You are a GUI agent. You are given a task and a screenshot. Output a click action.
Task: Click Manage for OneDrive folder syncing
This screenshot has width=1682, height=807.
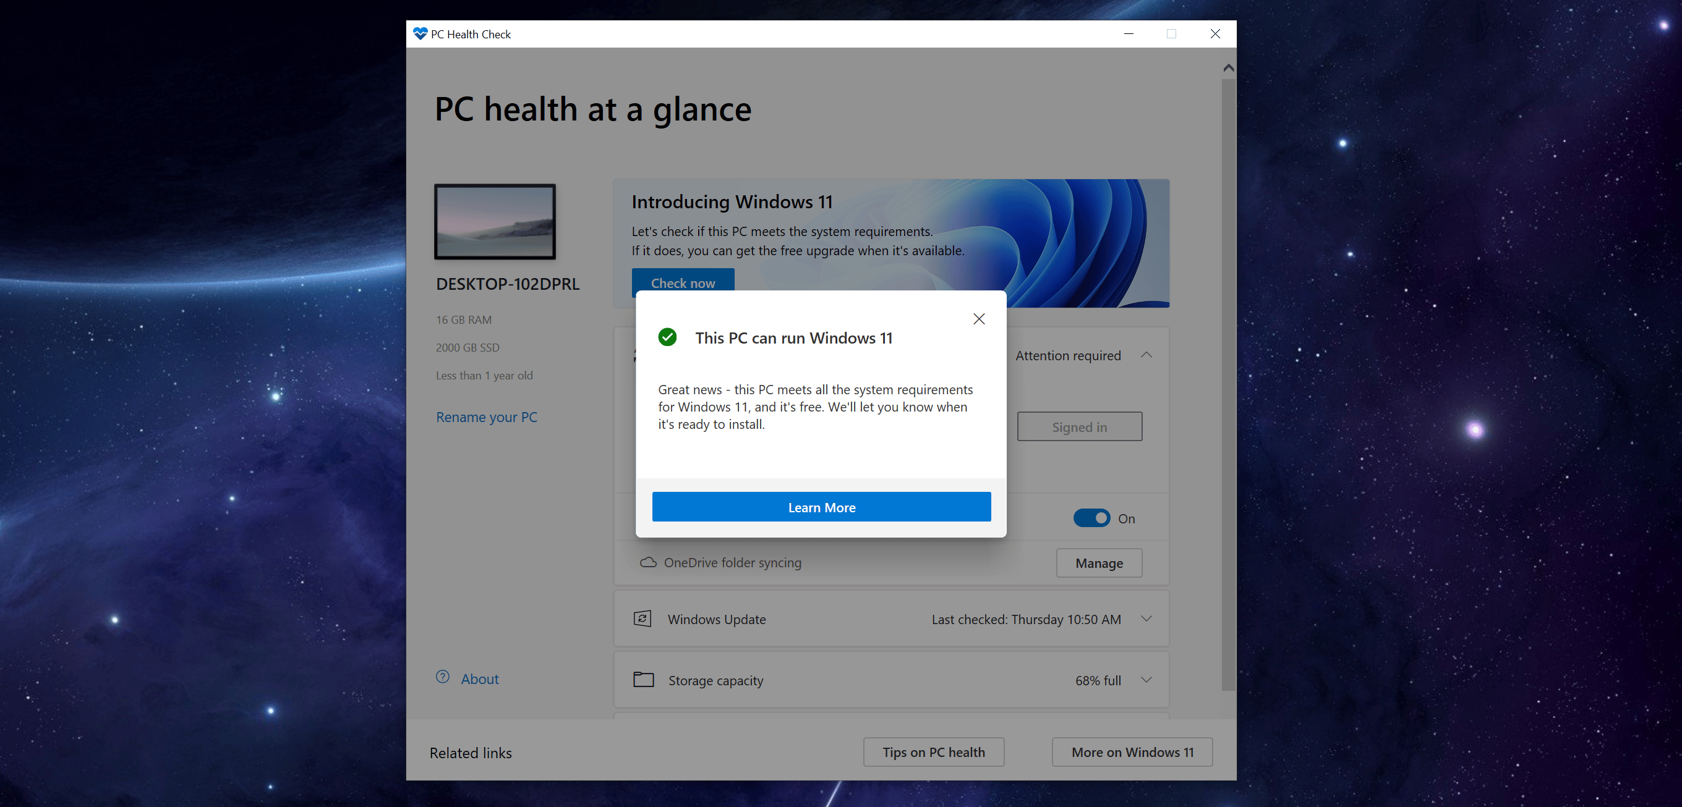1099,563
